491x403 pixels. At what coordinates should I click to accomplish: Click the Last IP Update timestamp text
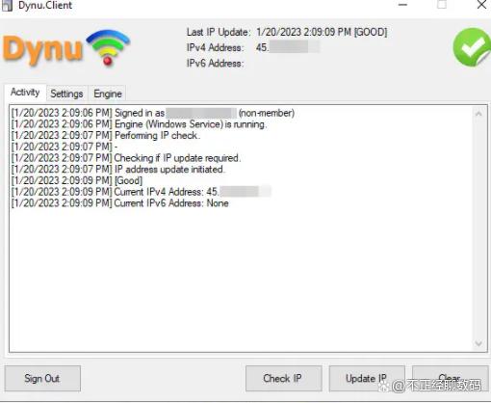[x=322, y=32]
